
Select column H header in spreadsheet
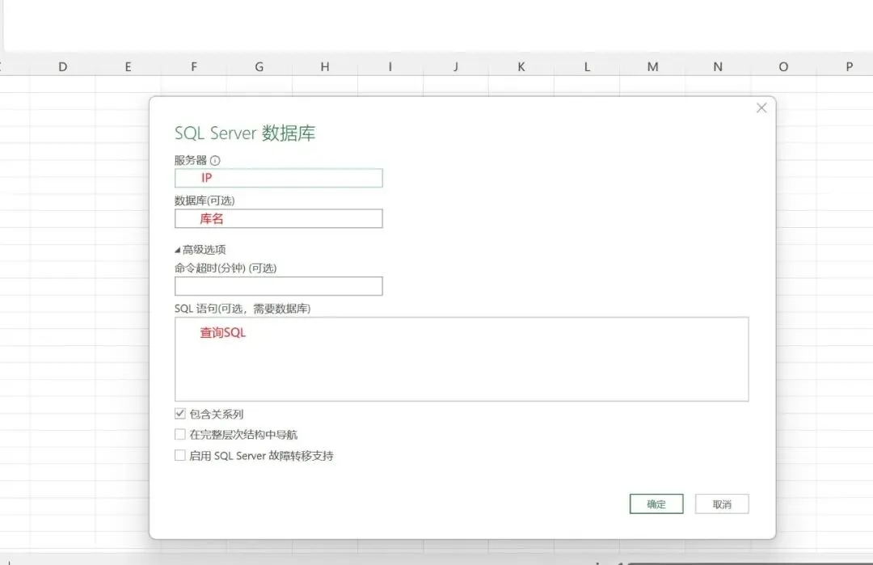point(325,67)
